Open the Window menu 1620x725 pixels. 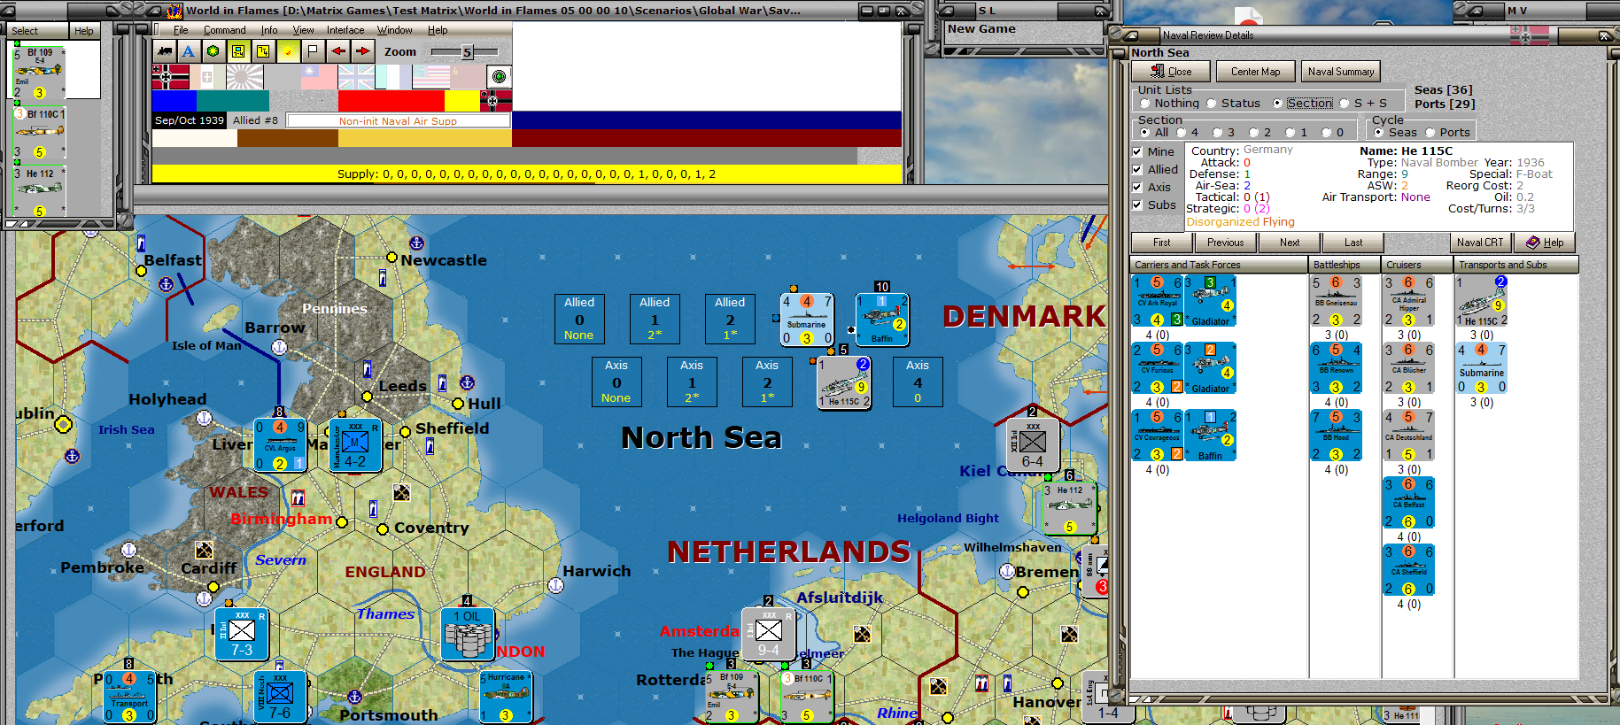(395, 30)
